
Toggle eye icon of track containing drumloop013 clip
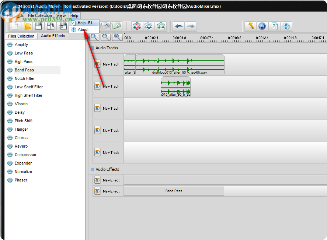[x=97, y=64]
